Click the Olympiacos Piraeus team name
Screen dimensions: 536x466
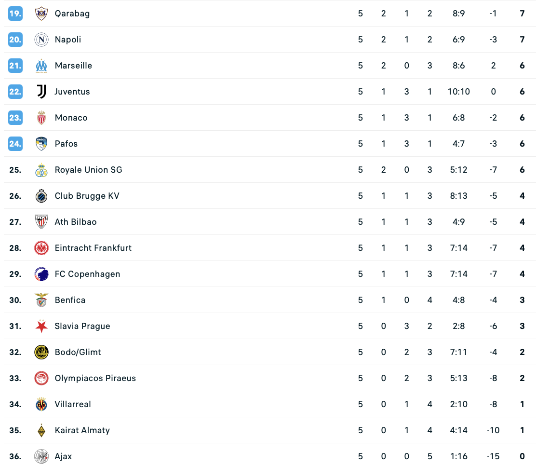click(95, 378)
